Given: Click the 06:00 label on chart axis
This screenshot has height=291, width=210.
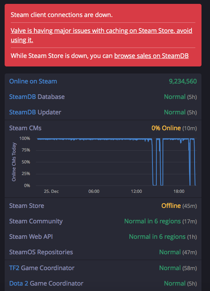Looking at the screenshot, I should click(94, 191).
